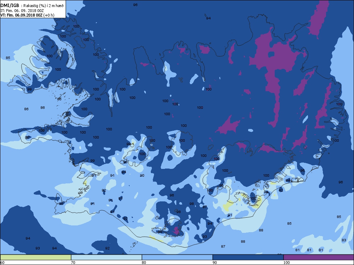
Task: Click the legend scale label 70
Action: pos(73,263)
